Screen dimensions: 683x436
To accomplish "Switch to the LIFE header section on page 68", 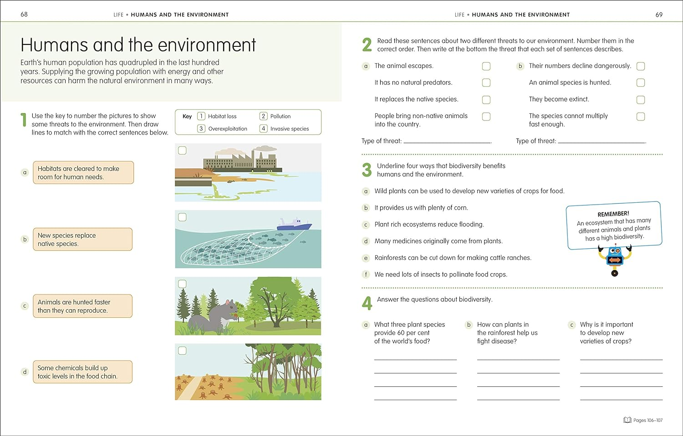I will [118, 14].
